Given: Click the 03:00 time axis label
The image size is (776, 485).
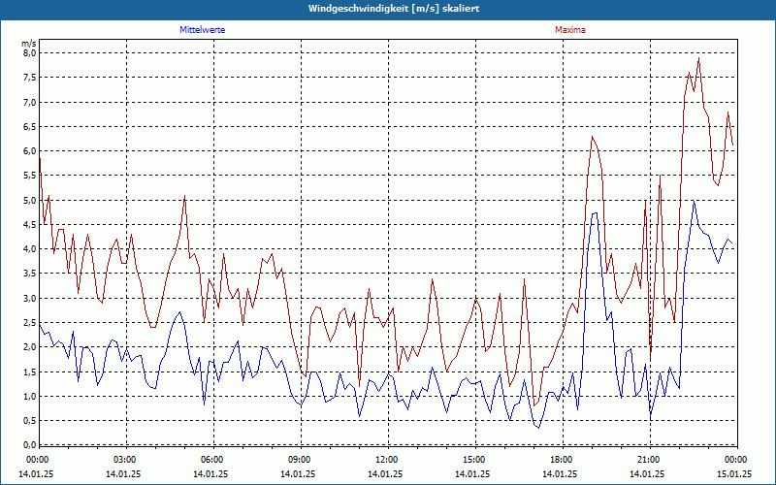Looking at the screenshot, I should pyautogui.click(x=124, y=460).
